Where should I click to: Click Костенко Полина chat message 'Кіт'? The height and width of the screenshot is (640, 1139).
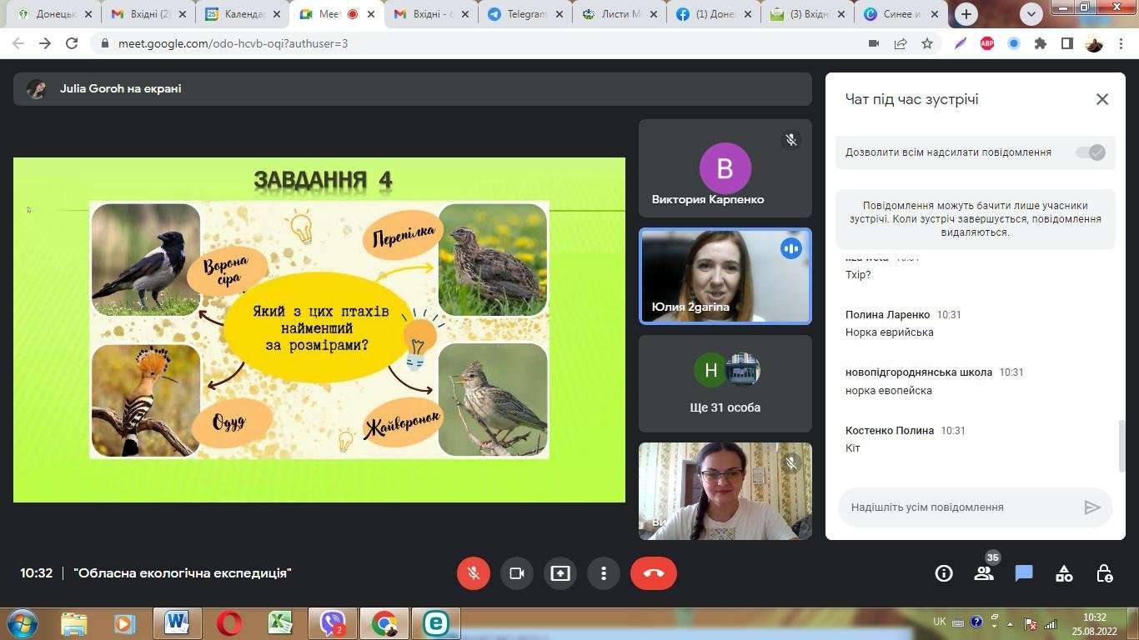click(852, 448)
